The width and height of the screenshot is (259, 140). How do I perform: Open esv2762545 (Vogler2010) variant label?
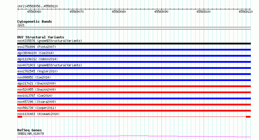click(38, 71)
